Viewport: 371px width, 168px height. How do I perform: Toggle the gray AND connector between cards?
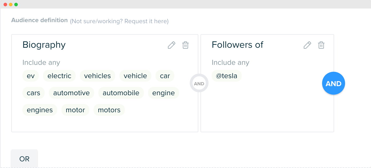(199, 83)
